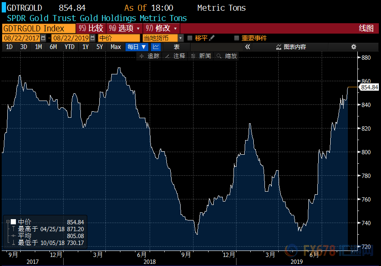
Task: Open the 每日 frequency dropdown
Action: click(137, 47)
